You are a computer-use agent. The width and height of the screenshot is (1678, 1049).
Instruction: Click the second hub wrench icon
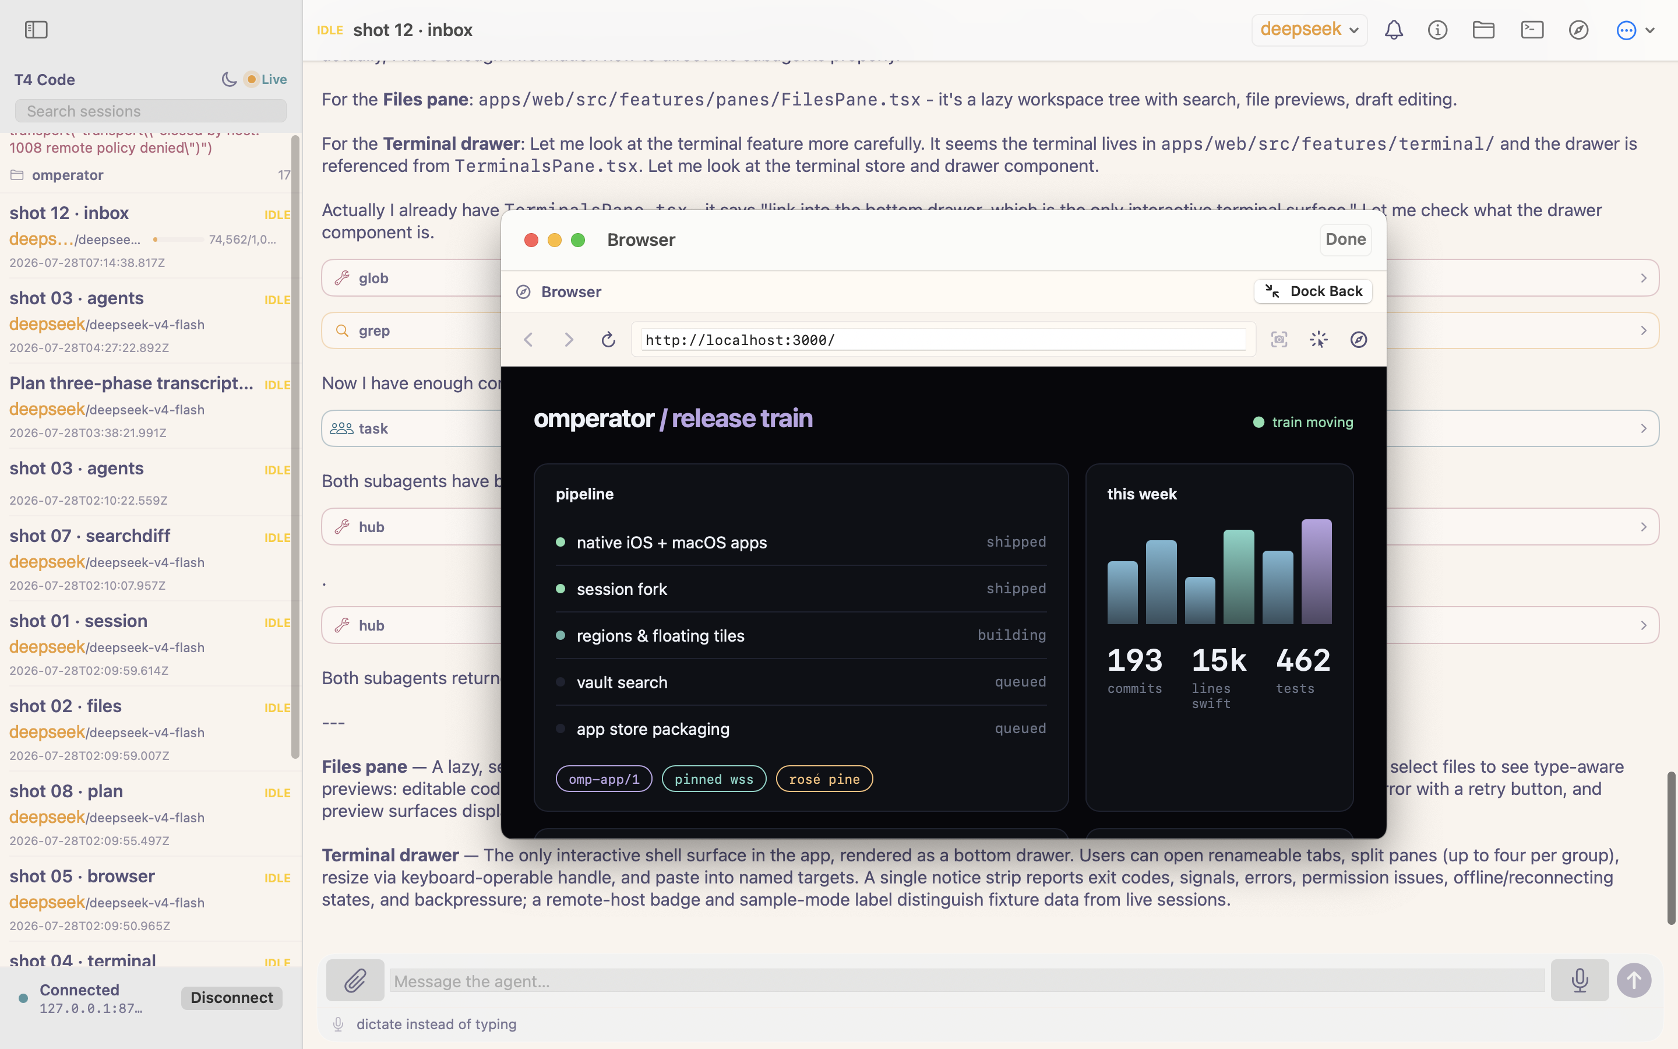tap(342, 625)
